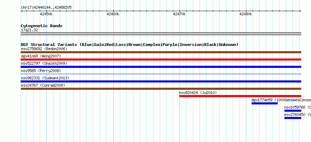Open the nsv1059766 variant label
The height and width of the screenshot is (142, 311).
click(297, 107)
